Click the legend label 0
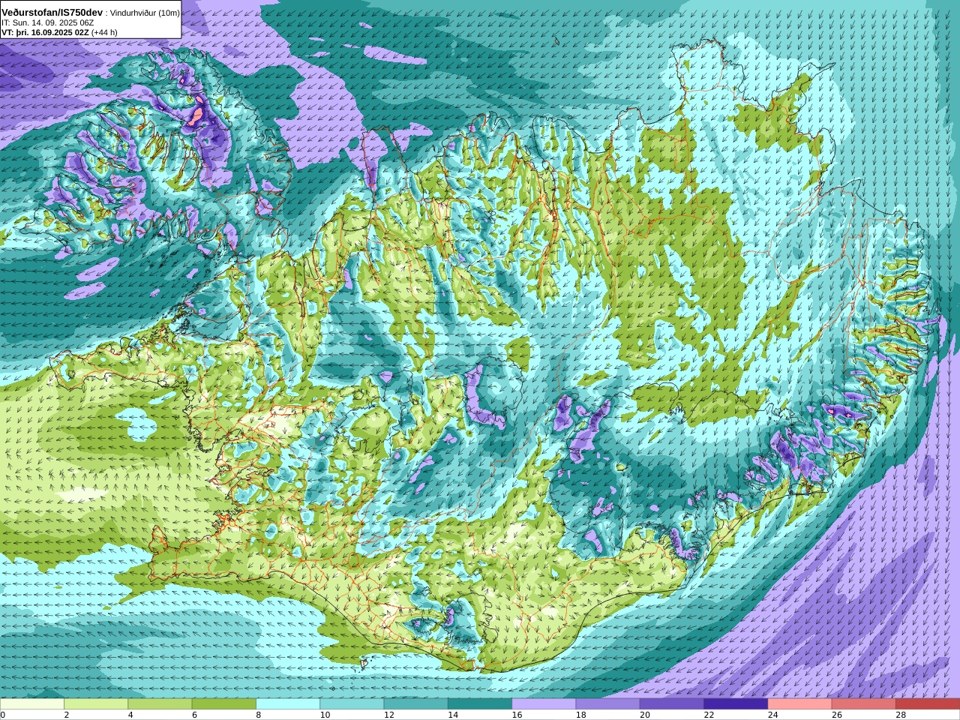Screen dimensions: 960x720 click(2, 715)
